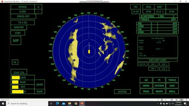This screenshot has height=106, width=189.
Task: Open the NAV menu
Action: 172,86
